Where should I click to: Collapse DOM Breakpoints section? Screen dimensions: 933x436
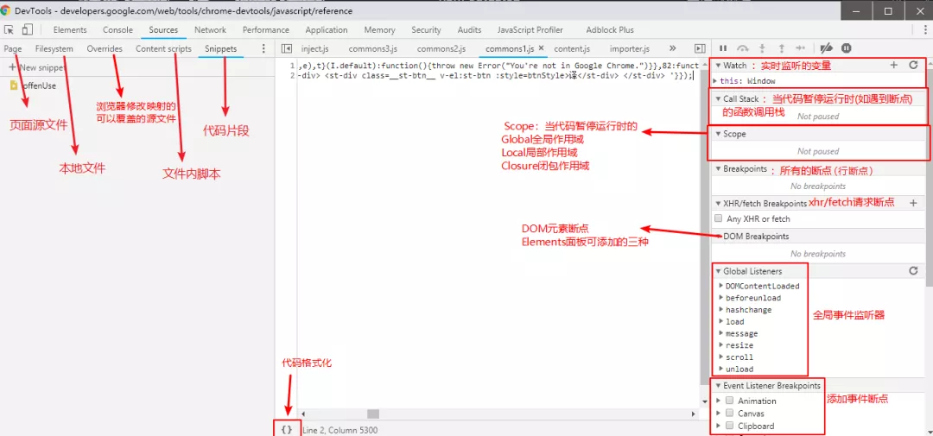tap(718, 237)
